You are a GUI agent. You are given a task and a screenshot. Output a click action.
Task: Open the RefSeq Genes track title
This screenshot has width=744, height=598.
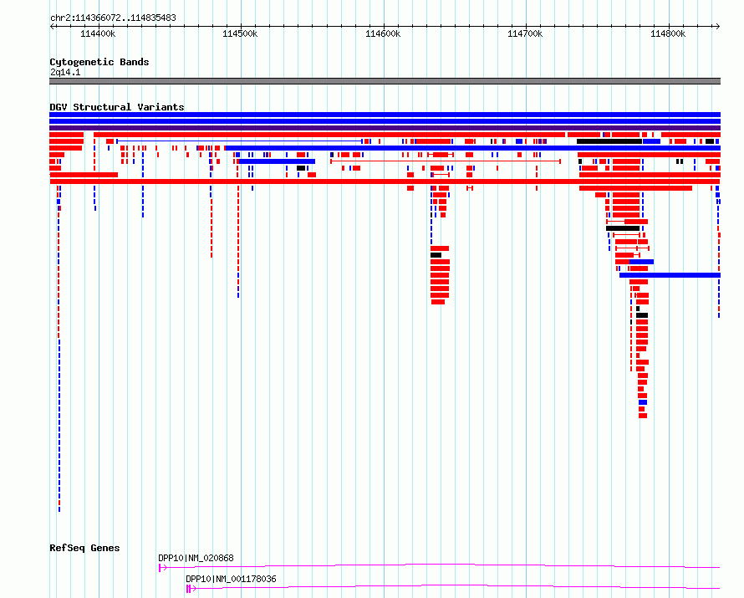[84, 548]
